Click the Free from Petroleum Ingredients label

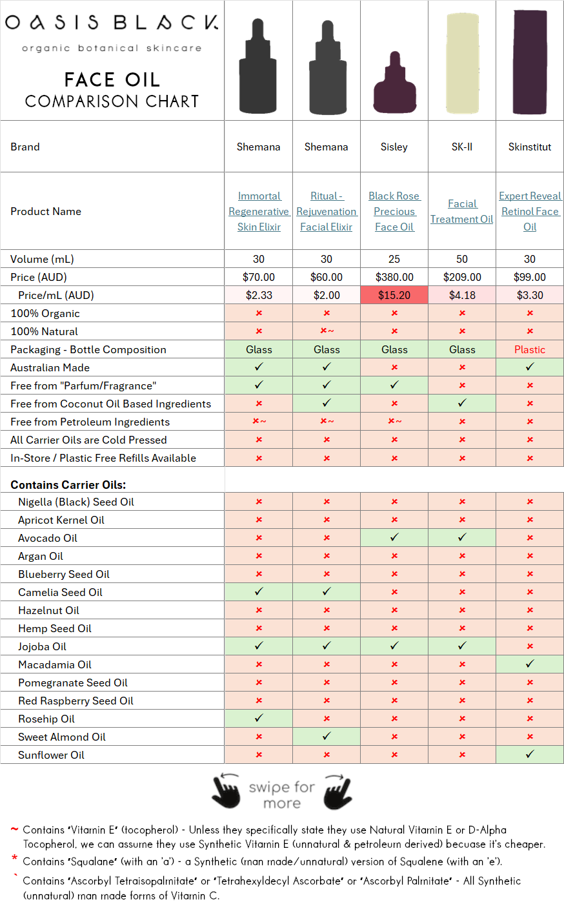pos(90,422)
